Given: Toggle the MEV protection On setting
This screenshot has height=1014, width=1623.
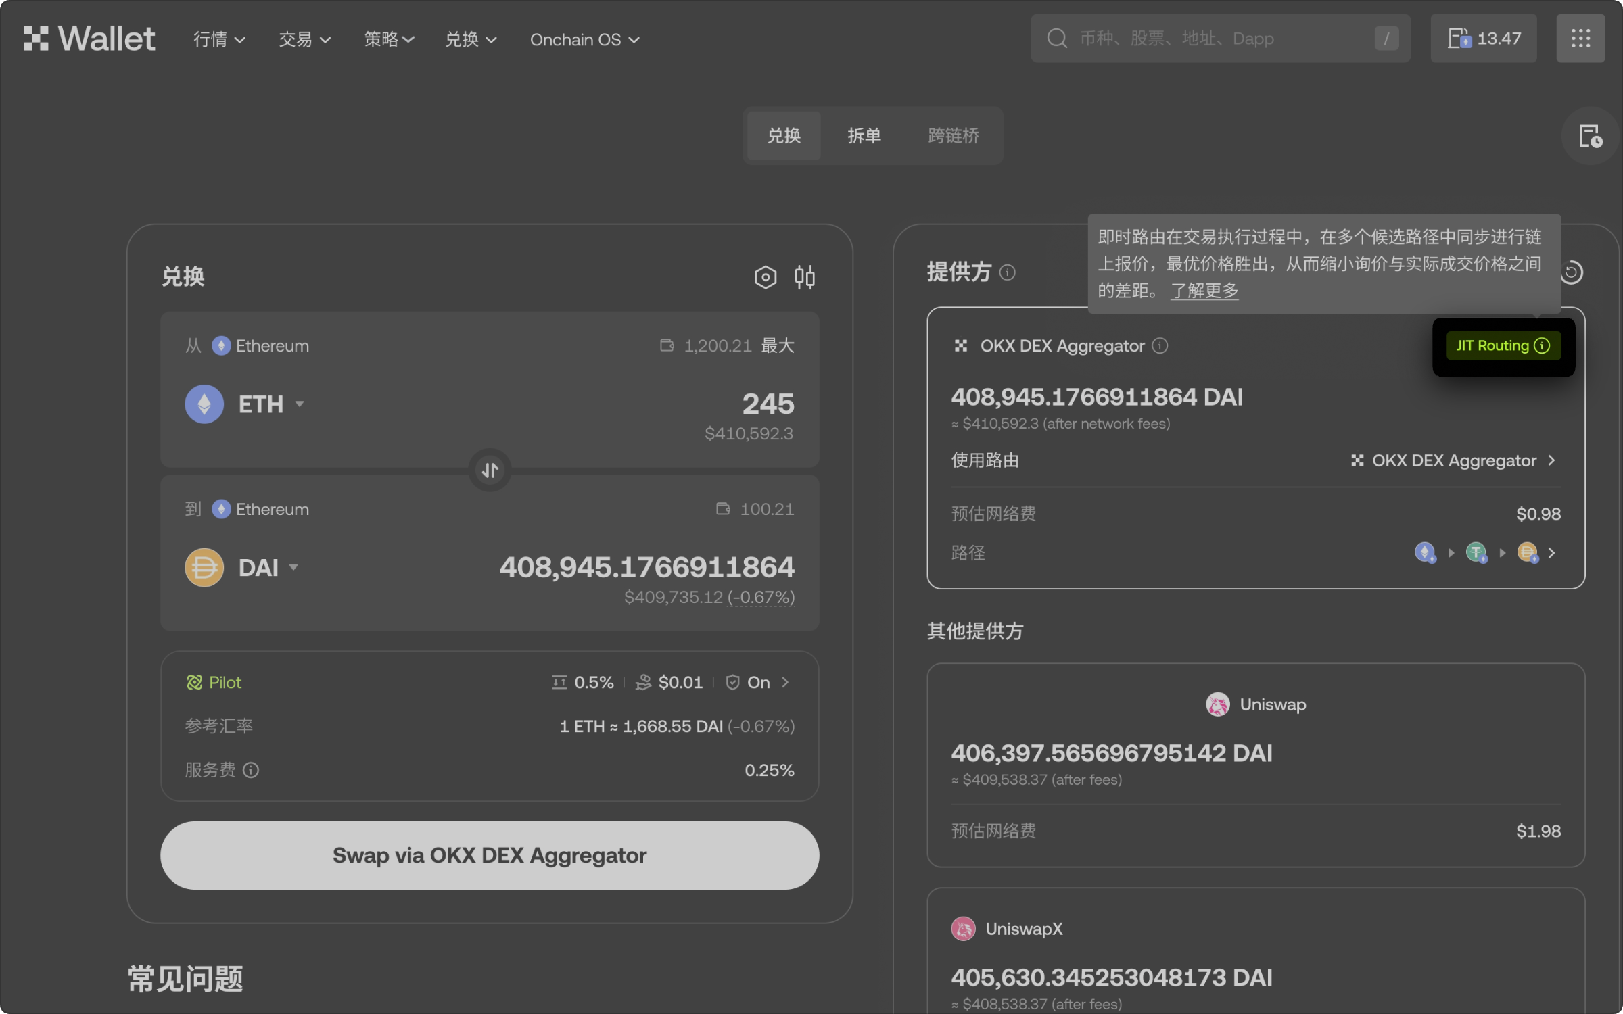Looking at the screenshot, I should (747, 682).
